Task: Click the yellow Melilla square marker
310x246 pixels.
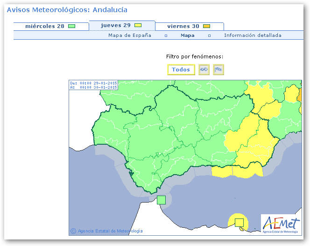Action: [239, 222]
